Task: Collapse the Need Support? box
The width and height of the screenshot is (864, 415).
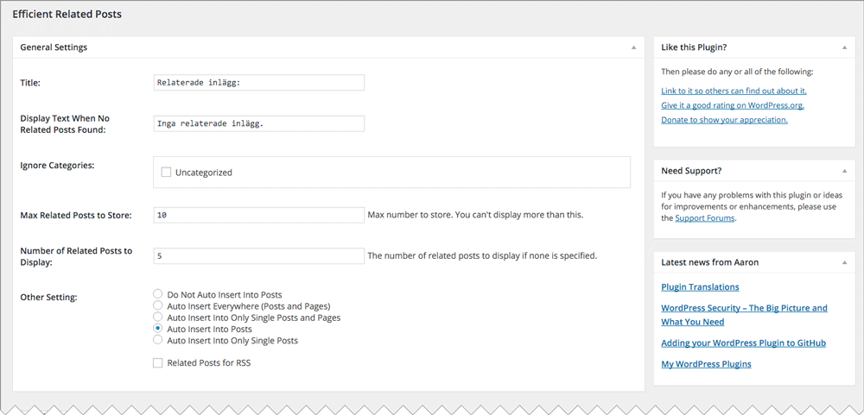Action: [844, 171]
